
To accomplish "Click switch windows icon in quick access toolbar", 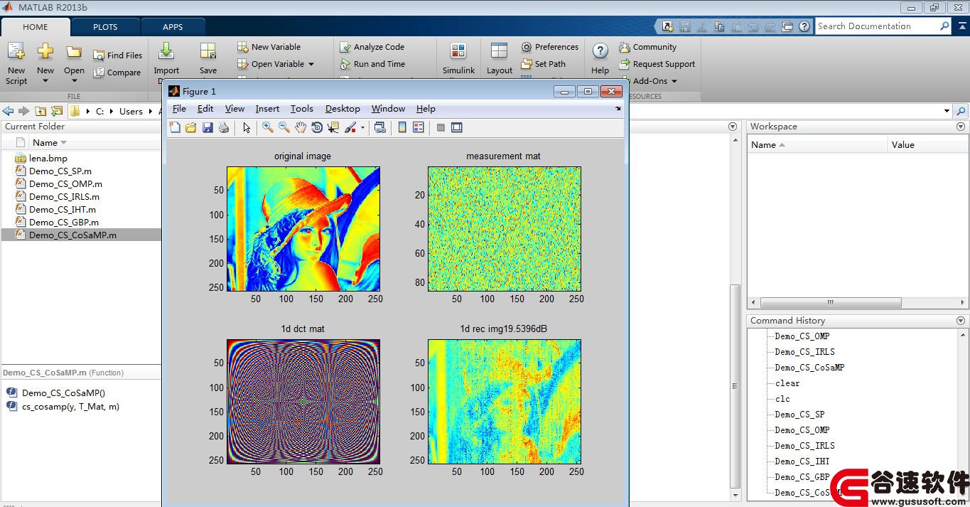I will click(x=787, y=26).
